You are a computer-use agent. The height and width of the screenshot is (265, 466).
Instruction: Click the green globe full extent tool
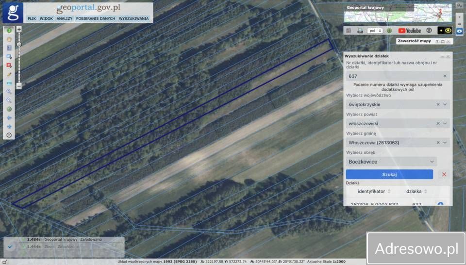click(9, 109)
